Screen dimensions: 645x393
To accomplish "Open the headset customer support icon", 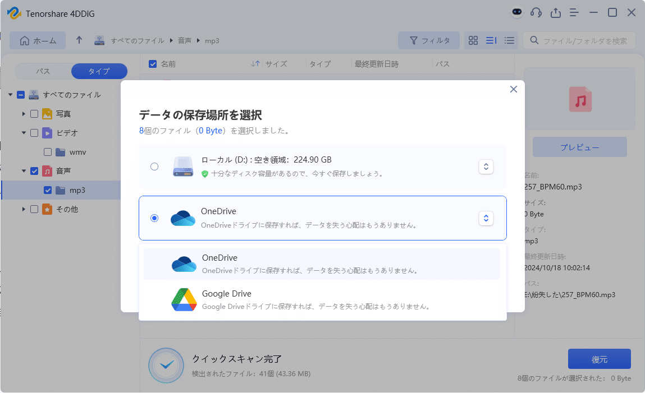I will pos(536,13).
